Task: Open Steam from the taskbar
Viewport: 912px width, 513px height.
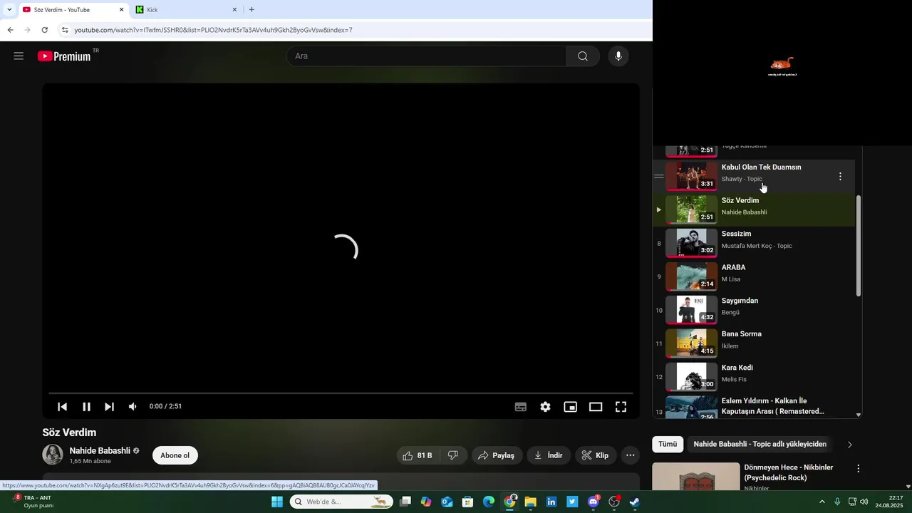Action: pos(635,502)
